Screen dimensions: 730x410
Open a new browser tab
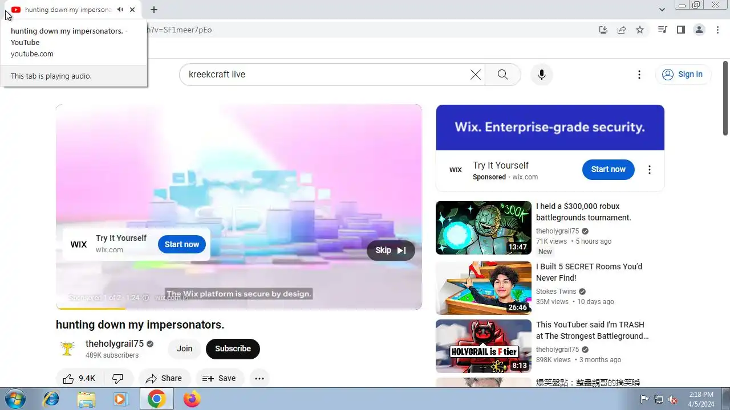pos(154,10)
